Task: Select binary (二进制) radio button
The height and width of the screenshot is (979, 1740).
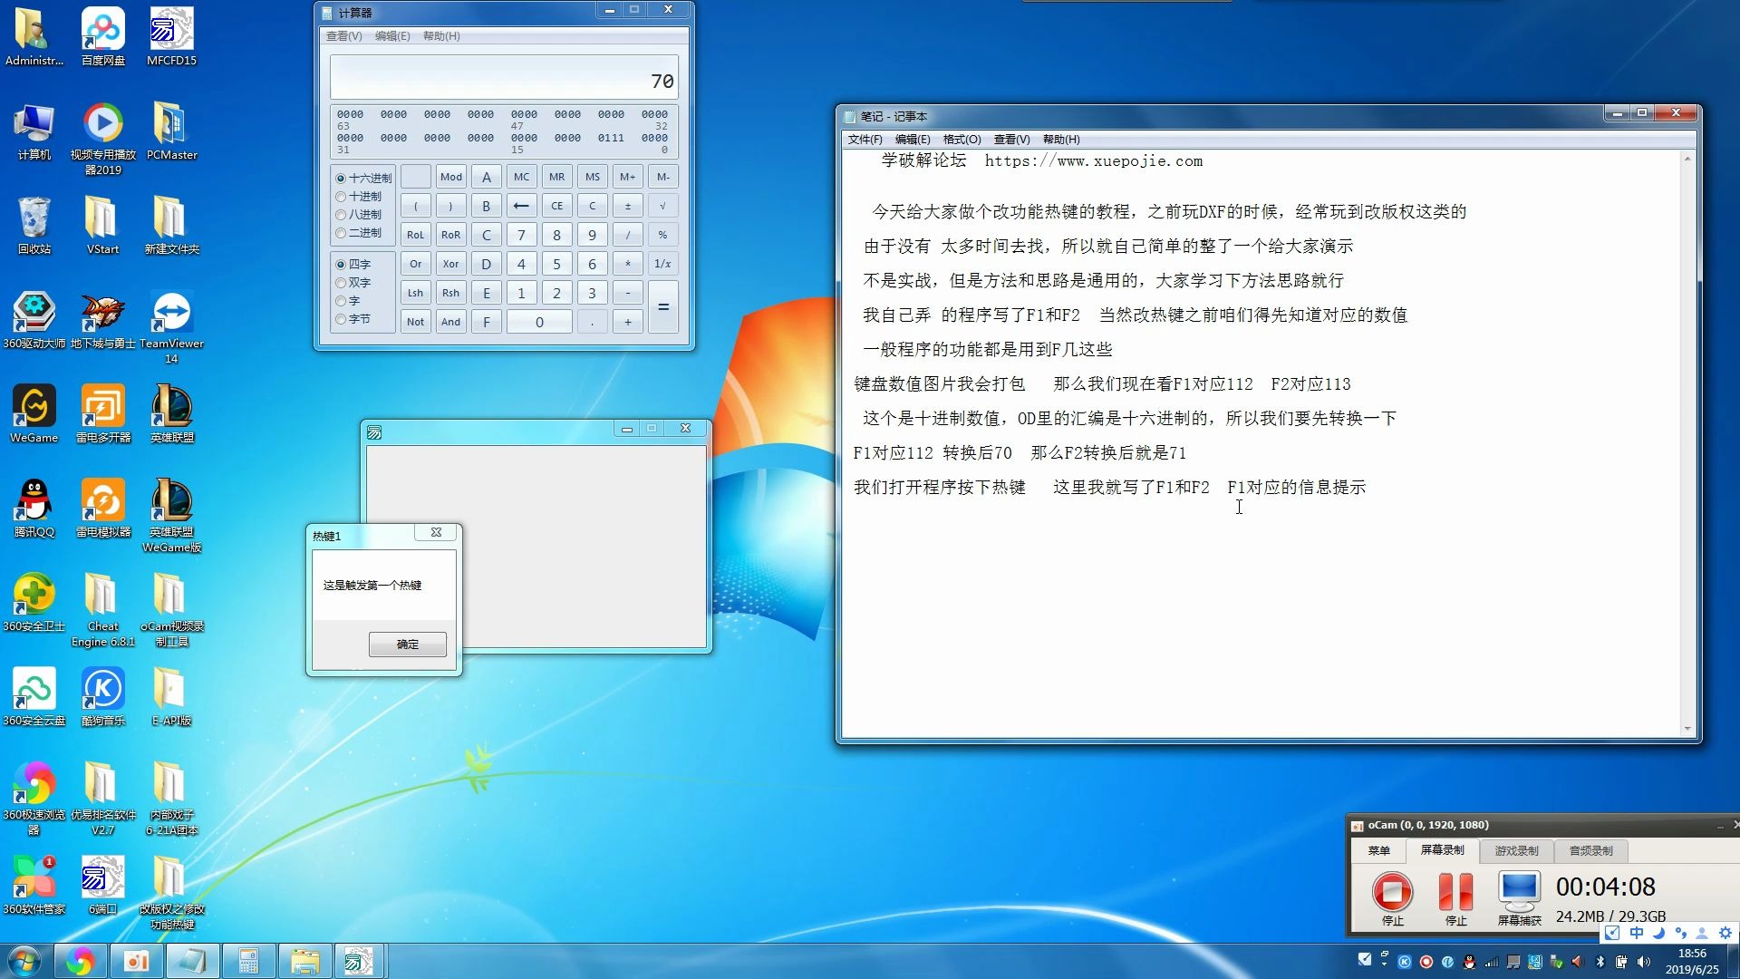Action: click(x=342, y=233)
